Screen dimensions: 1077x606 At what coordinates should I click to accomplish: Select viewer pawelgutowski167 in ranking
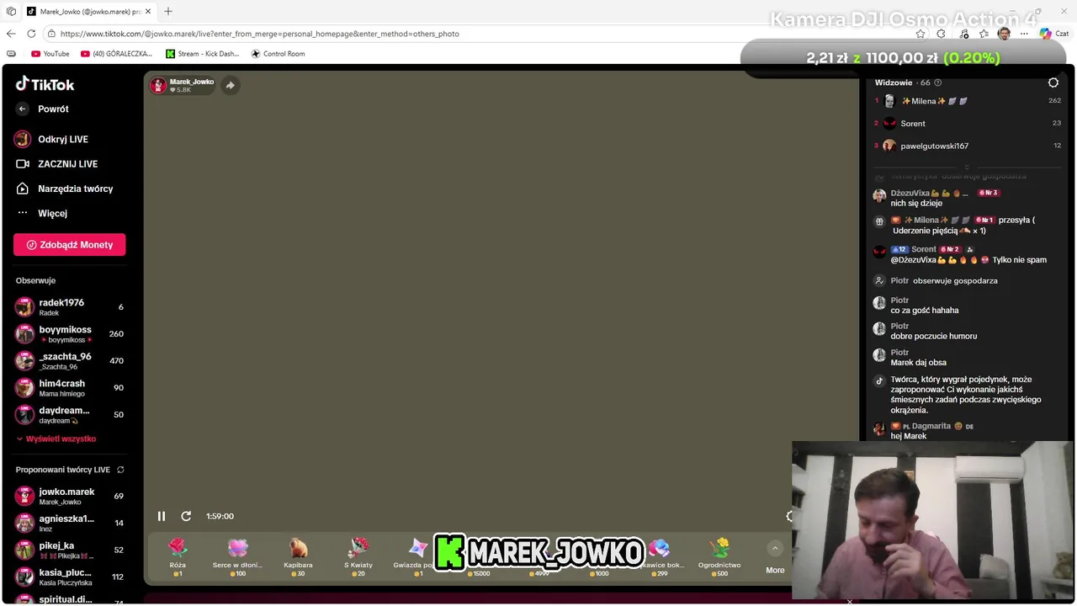968,146
